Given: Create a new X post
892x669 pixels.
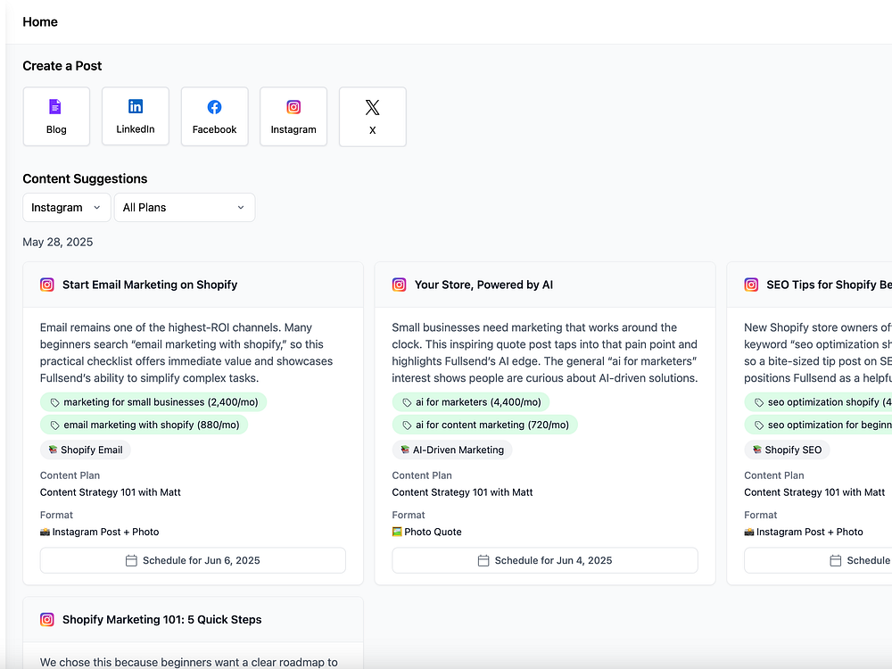Looking at the screenshot, I should click(373, 117).
